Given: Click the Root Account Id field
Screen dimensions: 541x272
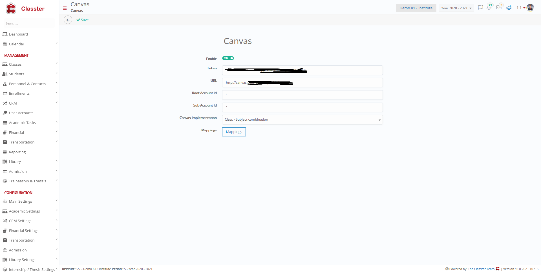Looking at the screenshot, I should coord(302,95).
